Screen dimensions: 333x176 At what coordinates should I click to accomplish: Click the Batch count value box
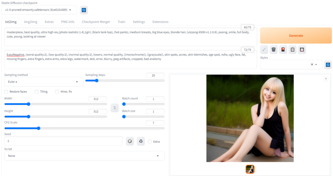click(x=155, y=99)
